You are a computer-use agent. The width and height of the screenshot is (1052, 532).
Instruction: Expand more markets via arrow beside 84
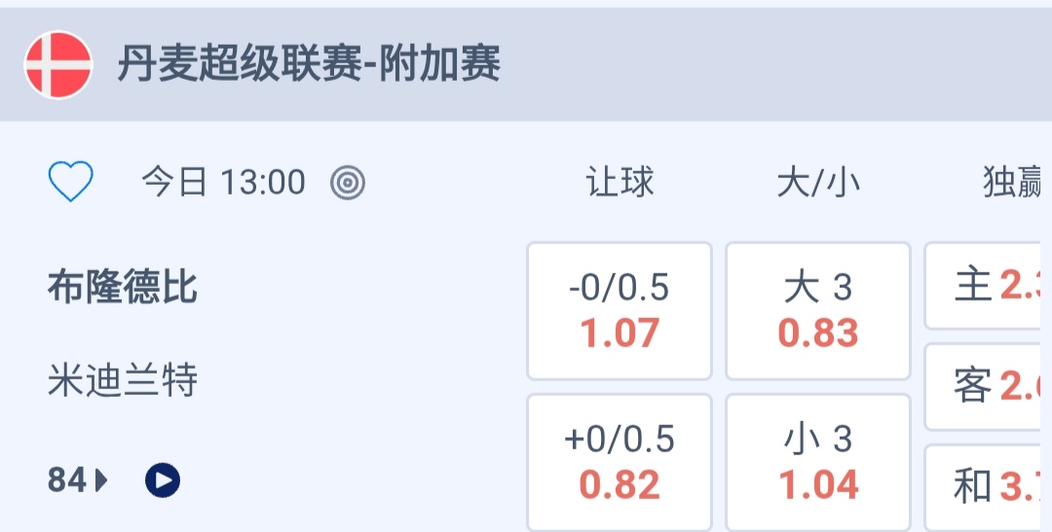coord(101,479)
